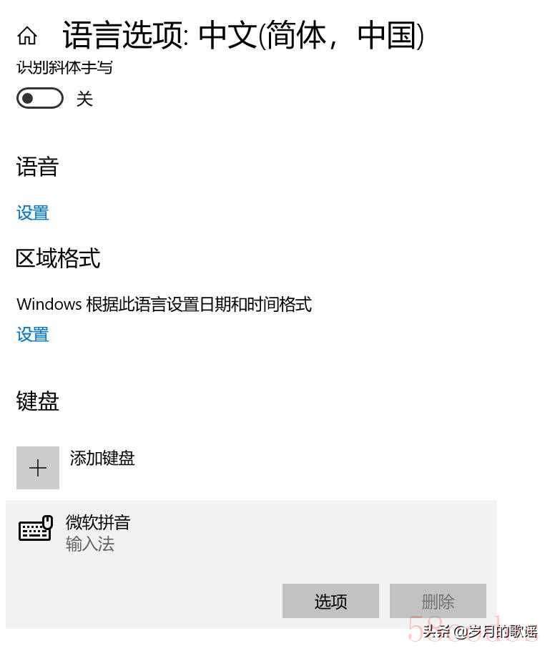550x651 pixels.
Task: Click the greyed-out 删除 button
Action: [x=438, y=601]
